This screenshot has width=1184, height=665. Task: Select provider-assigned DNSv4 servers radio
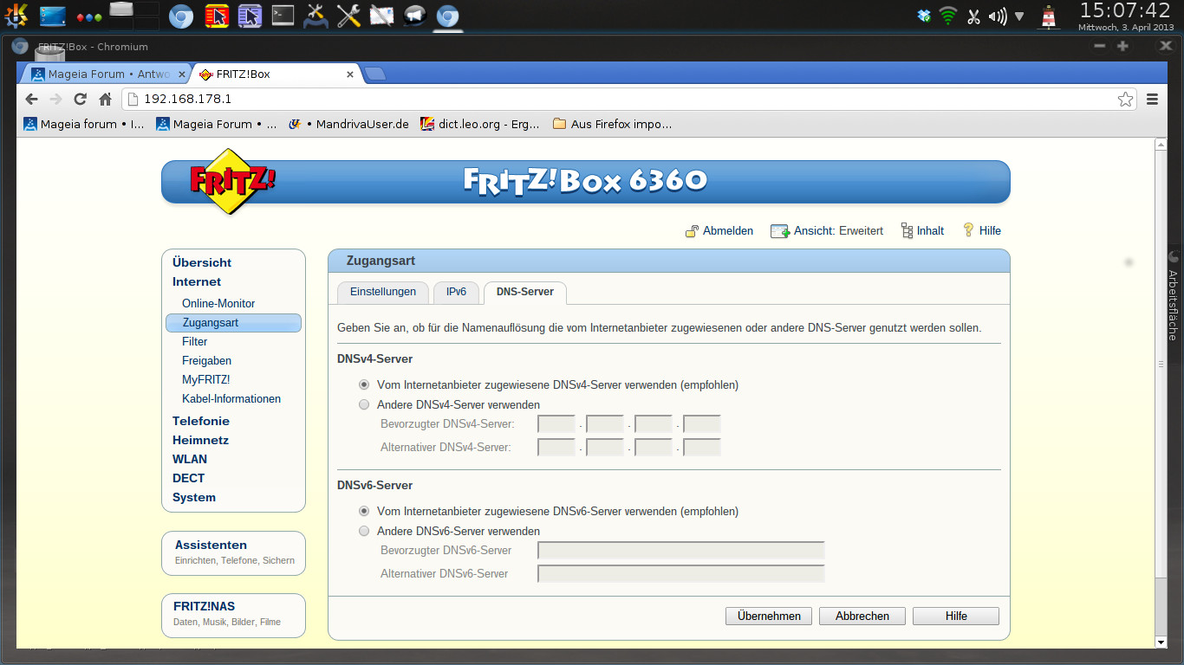(x=364, y=384)
